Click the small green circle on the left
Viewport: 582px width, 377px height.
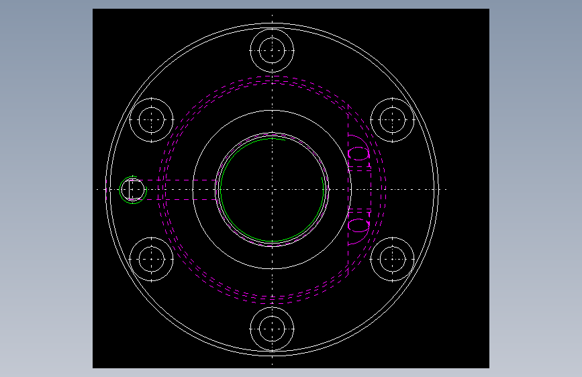click(133, 190)
